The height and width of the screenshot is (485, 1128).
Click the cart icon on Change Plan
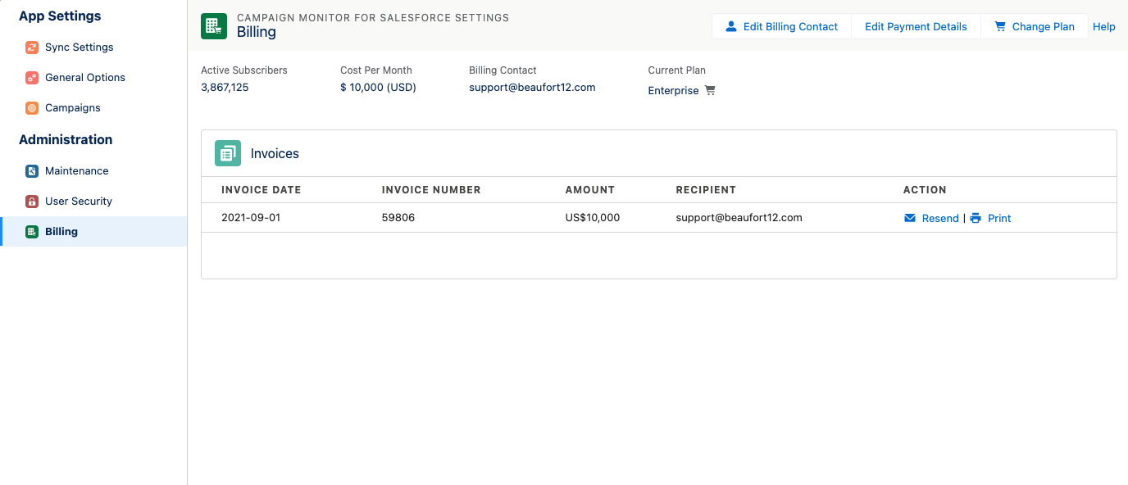point(1000,27)
